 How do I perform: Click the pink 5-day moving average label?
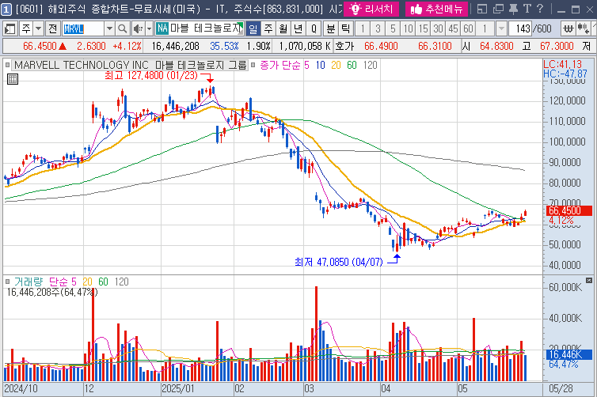pos(306,65)
